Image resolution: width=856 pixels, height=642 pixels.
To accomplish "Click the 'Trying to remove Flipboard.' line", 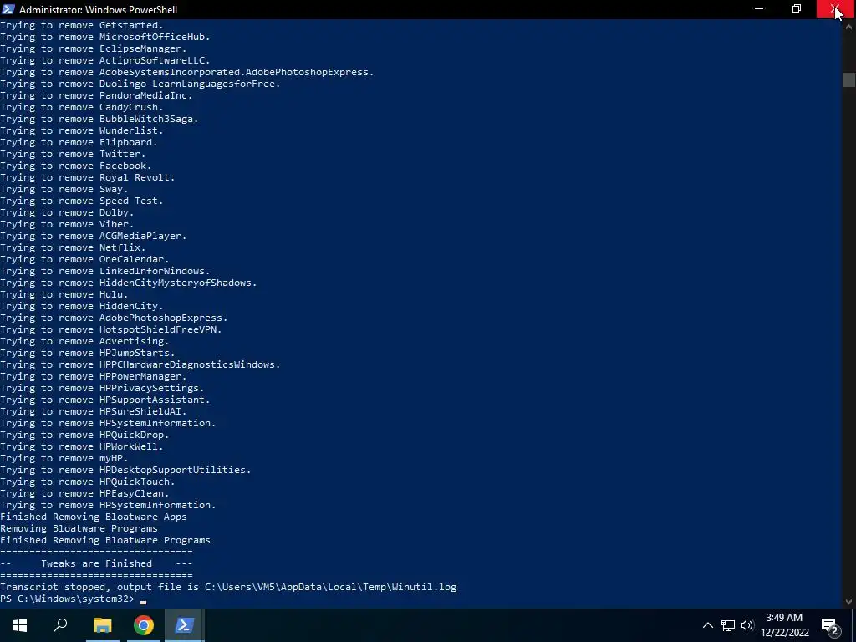I will pos(79,142).
